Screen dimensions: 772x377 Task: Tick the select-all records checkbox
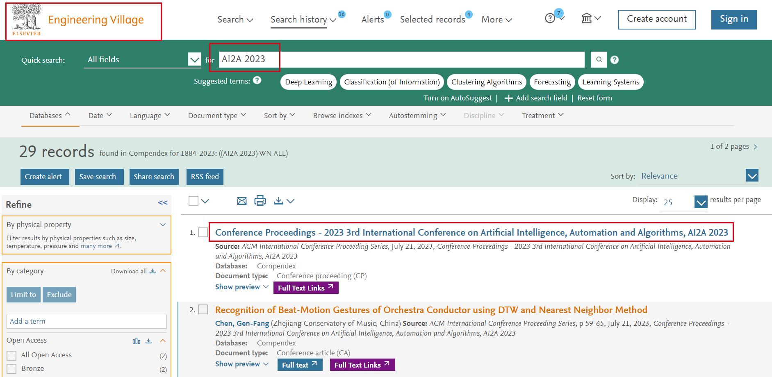click(194, 201)
